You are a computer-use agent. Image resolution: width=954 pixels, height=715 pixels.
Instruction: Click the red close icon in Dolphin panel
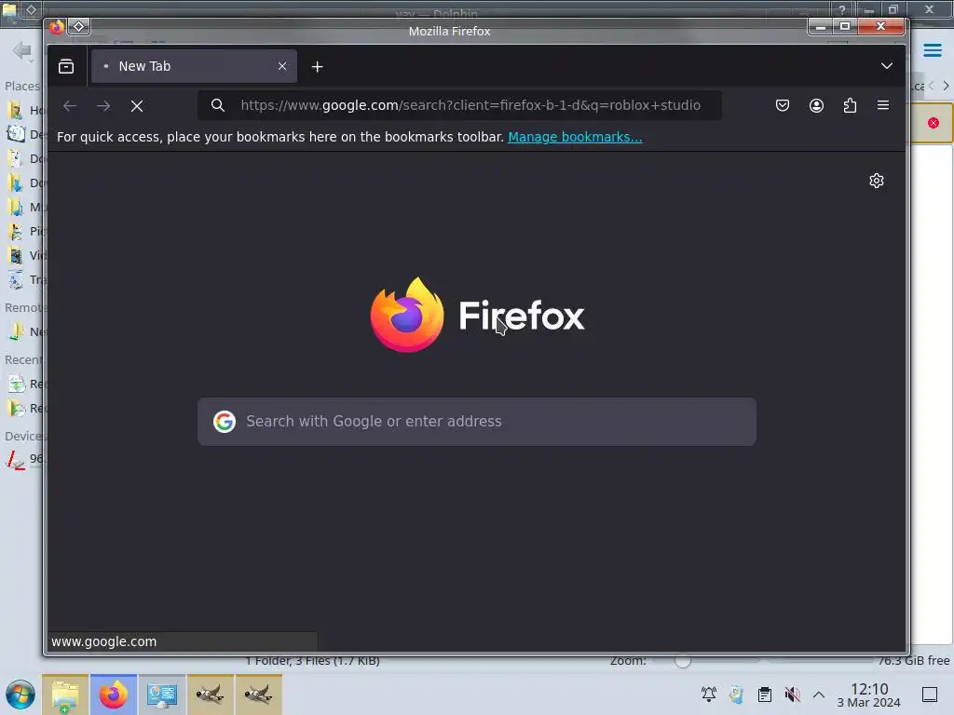pyautogui.click(x=934, y=123)
